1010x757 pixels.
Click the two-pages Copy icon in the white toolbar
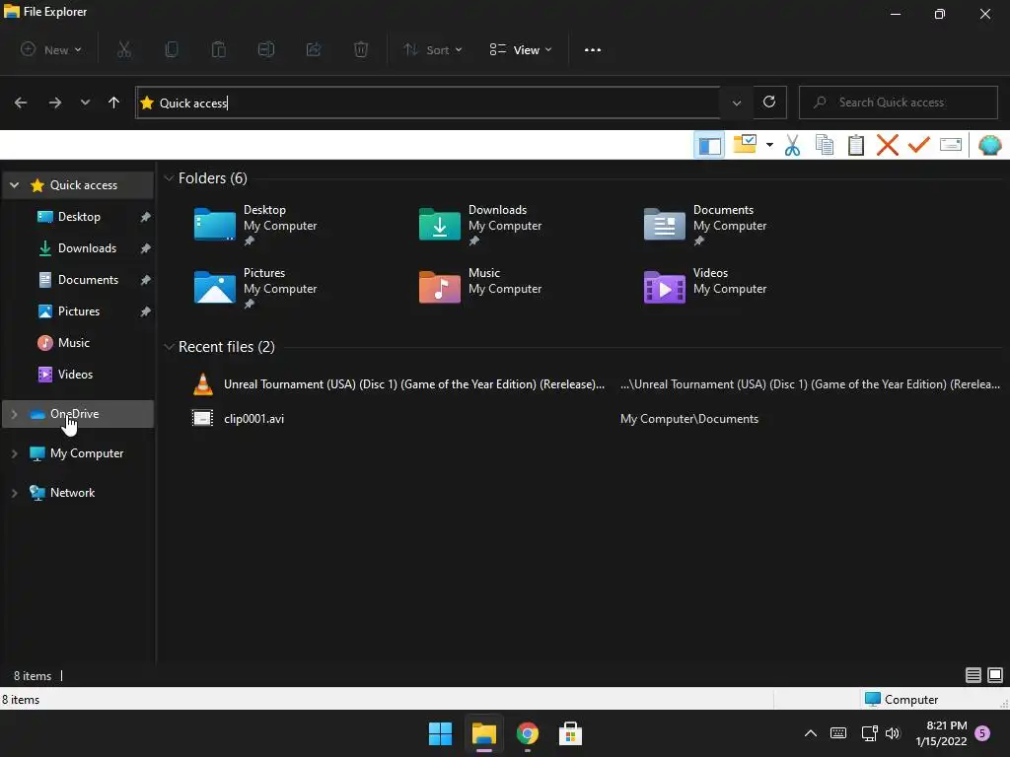pos(825,145)
